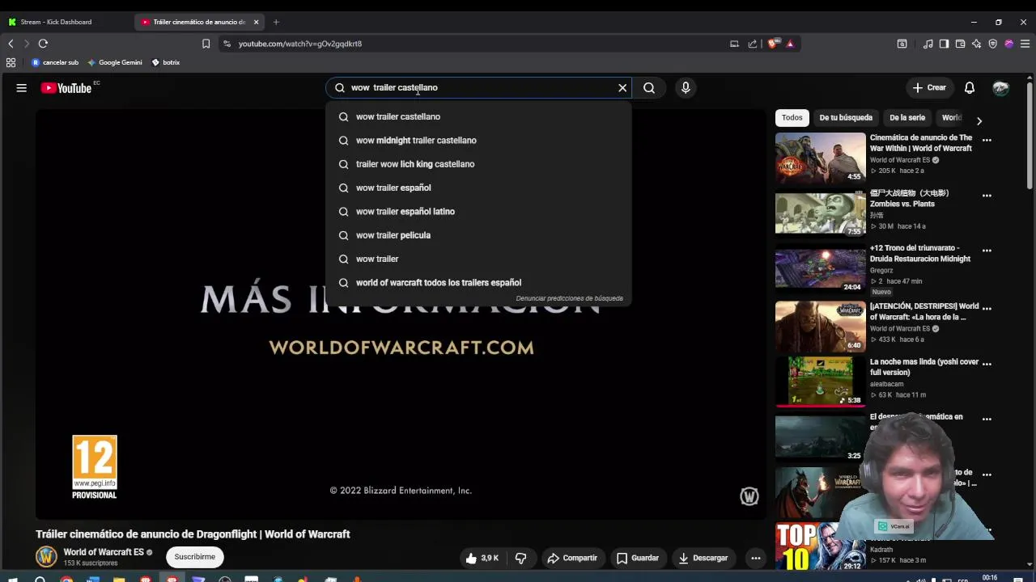Open Brave playlist music note icon
The width and height of the screenshot is (1036, 582).
928,44
